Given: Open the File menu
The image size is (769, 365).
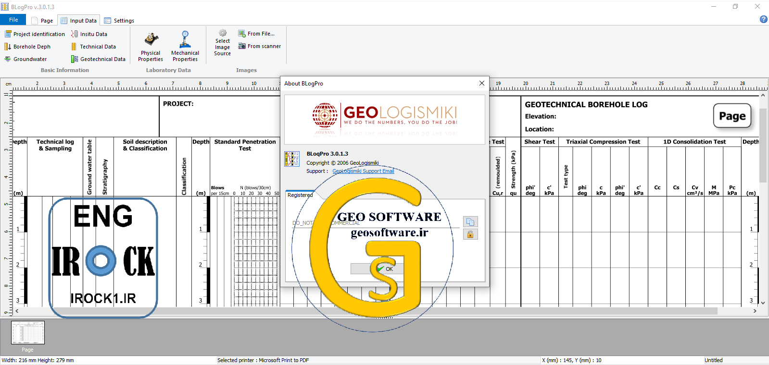Looking at the screenshot, I should tap(13, 20).
